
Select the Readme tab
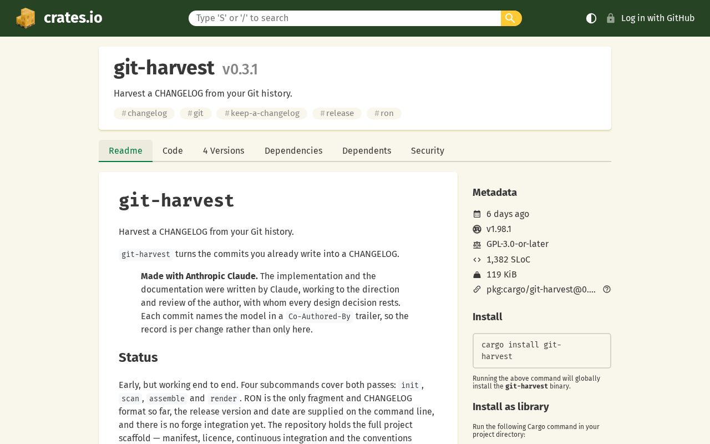click(125, 151)
